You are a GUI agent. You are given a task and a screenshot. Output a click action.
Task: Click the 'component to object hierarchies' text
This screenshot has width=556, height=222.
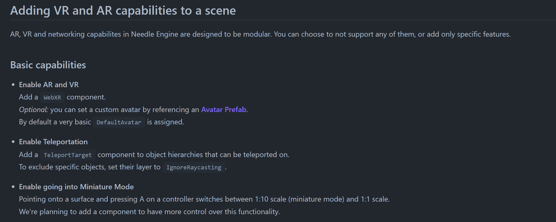pos(193,155)
